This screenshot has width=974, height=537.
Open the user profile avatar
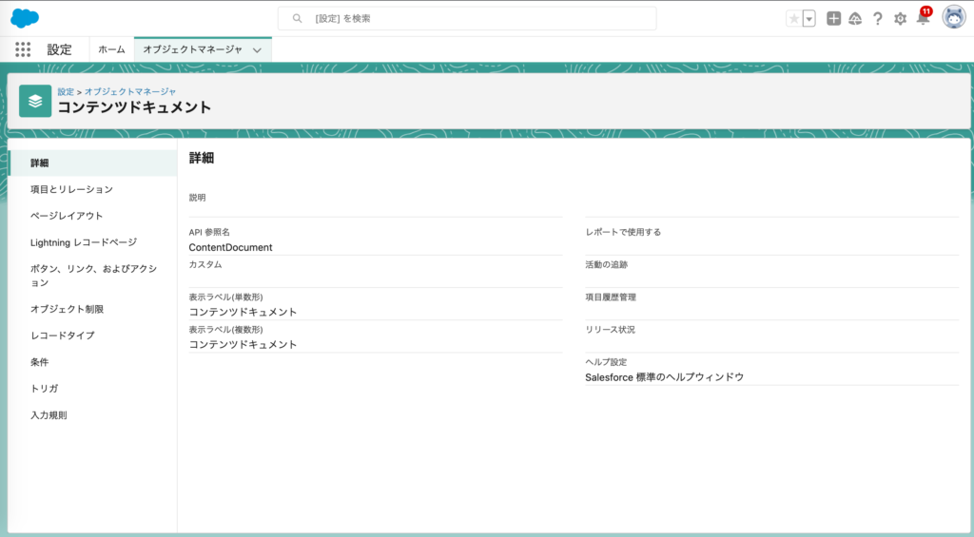pyautogui.click(x=953, y=17)
